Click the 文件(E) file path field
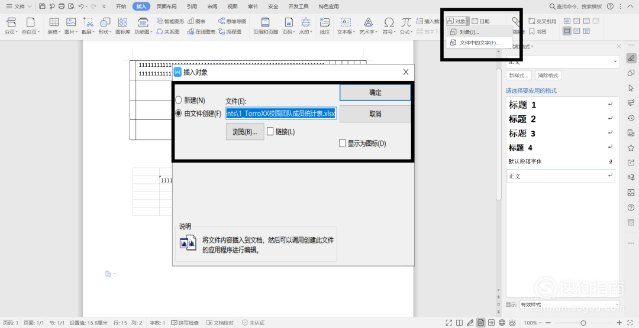Image resolution: width=639 pixels, height=328 pixels. (281, 113)
